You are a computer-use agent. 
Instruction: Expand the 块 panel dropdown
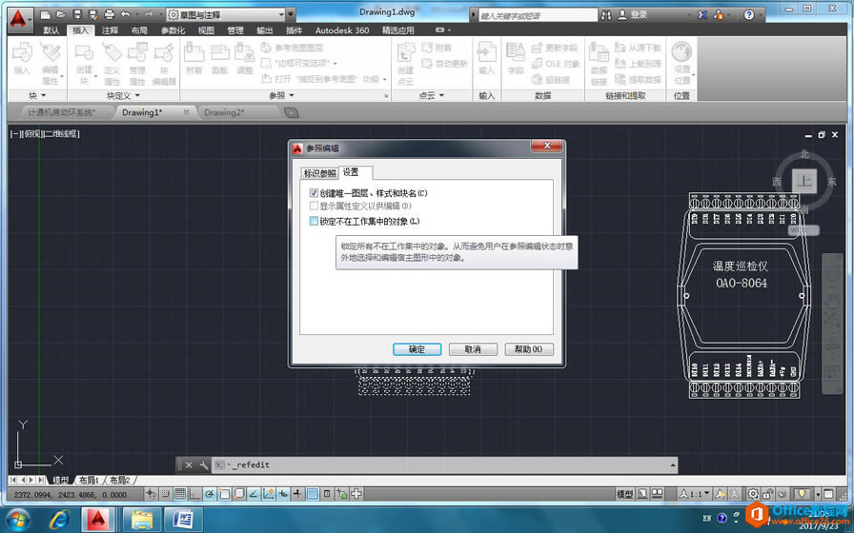(x=37, y=96)
